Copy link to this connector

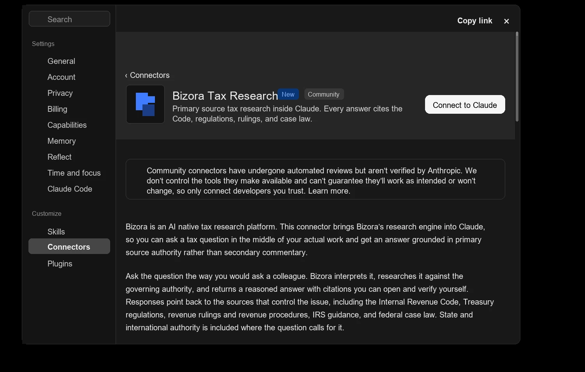474,21
